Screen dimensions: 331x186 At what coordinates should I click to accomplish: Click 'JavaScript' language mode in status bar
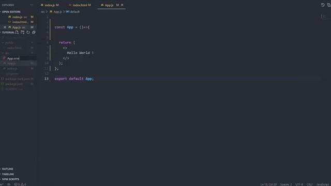click(323, 184)
